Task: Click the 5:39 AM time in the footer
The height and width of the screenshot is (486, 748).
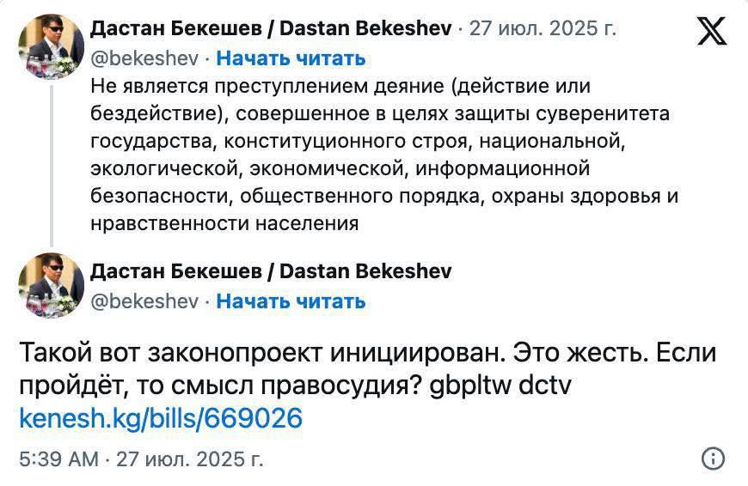Action: tap(58, 459)
